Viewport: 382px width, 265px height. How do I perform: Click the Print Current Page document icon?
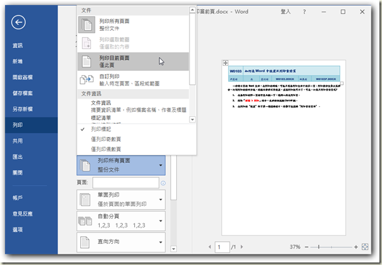87,62
